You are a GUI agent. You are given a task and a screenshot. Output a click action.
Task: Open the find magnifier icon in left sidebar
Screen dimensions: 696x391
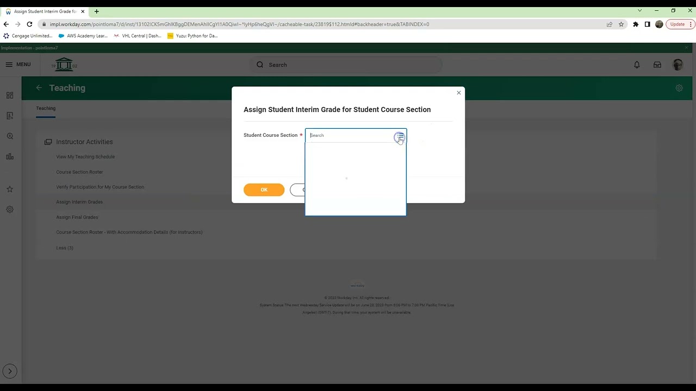pos(10,136)
